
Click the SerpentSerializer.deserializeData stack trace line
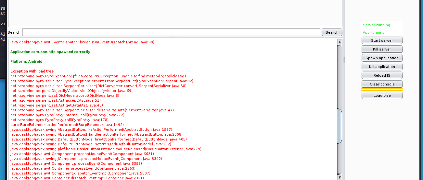tap(92, 110)
